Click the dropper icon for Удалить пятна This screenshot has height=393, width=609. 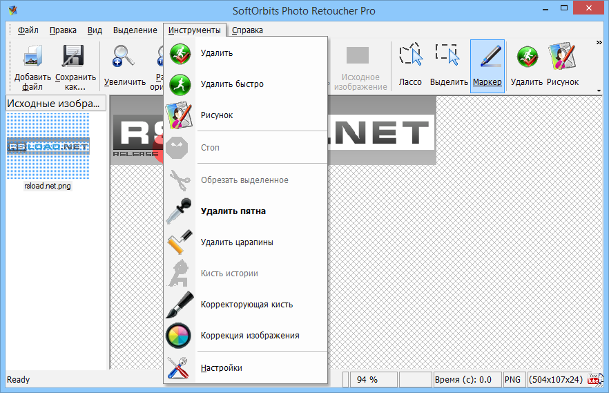coord(179,211)
